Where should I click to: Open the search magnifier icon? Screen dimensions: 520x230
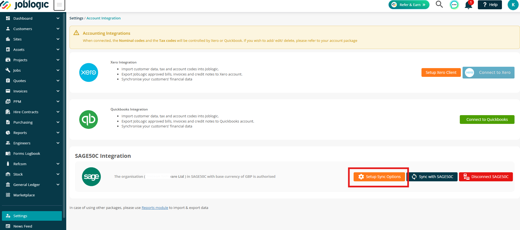pyautogui.click(x=439, y=4)
